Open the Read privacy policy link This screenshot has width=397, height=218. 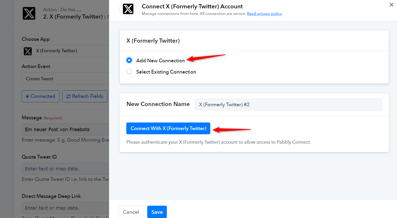click(x=264, y=14)
